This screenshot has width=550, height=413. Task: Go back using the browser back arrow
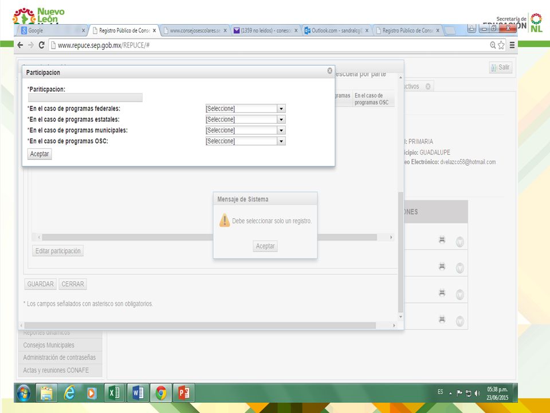pyautogui.click(x=21, y=45)
